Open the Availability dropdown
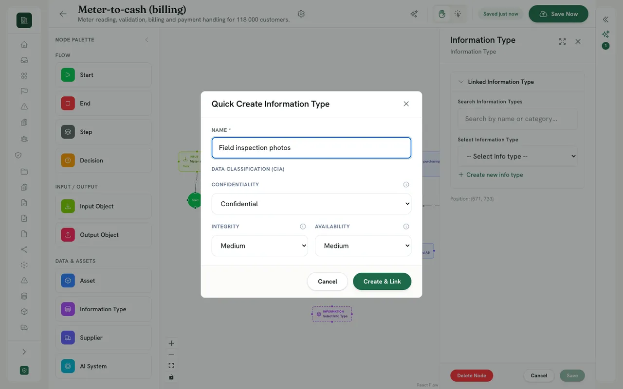Image resolution: width=623 pixels, height=389 pixels. tap(363, 246)
